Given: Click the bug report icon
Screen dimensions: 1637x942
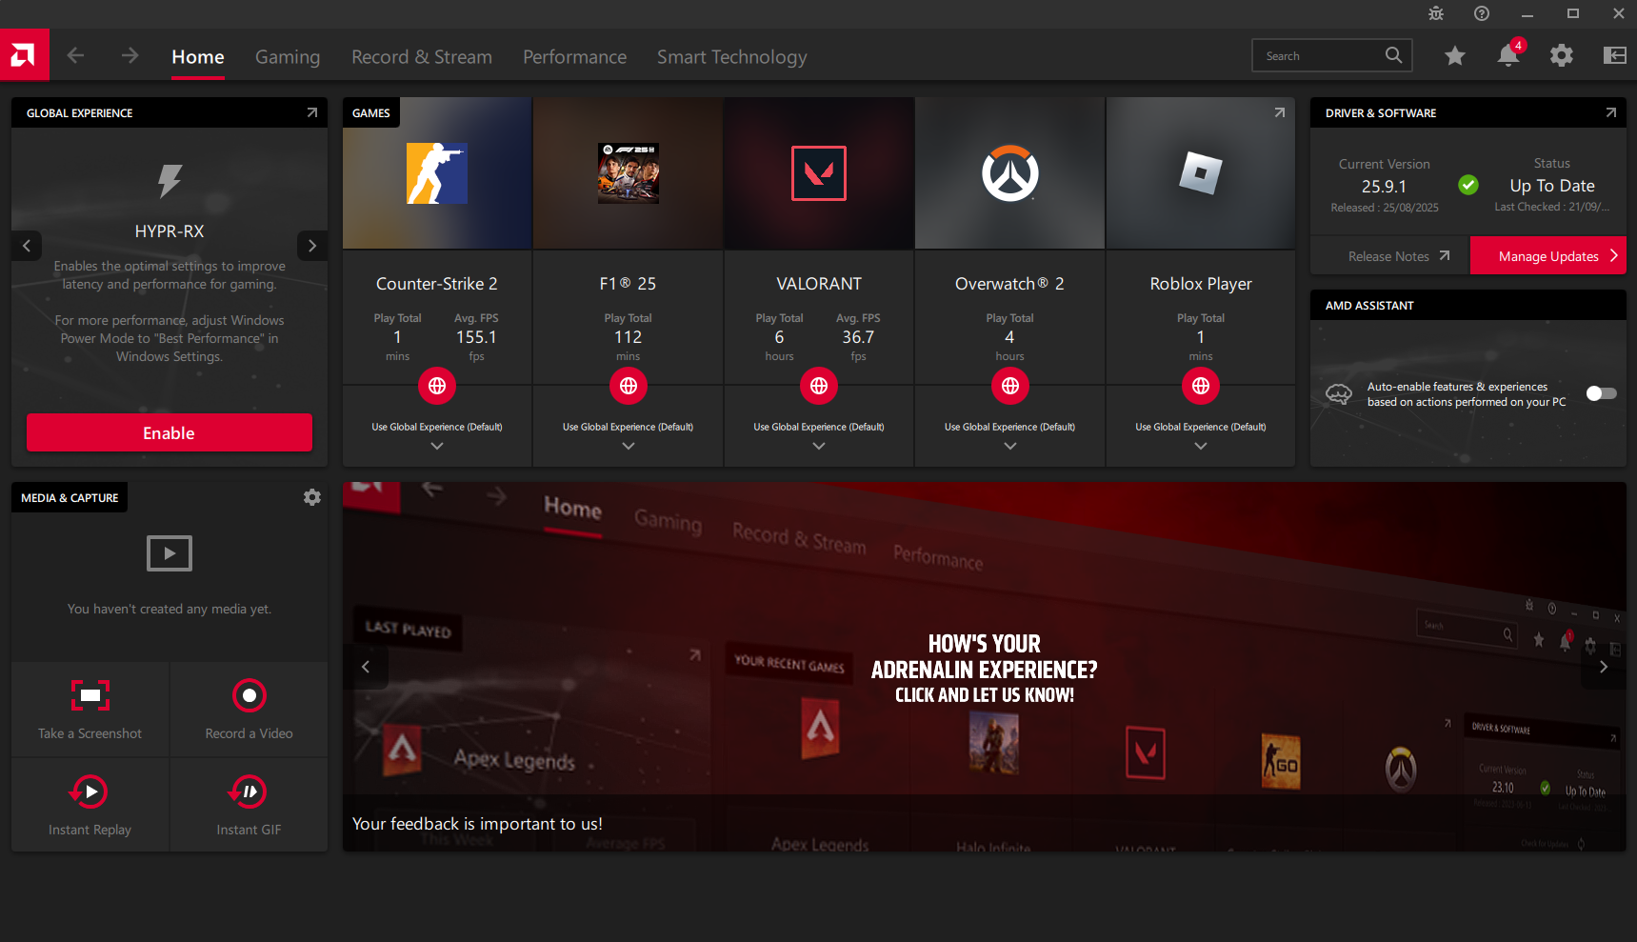Looking at the screenshot, I should click(x=1436, y=13).
